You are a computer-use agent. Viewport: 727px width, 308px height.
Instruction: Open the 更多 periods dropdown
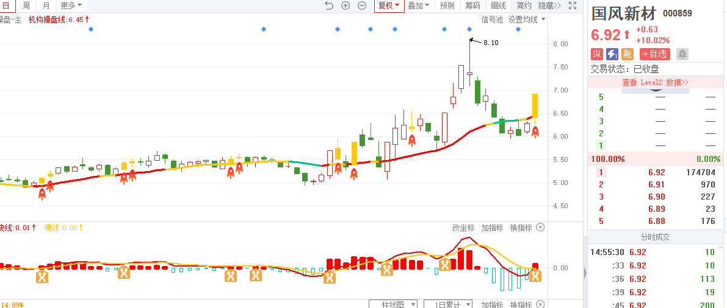[71, 5]
